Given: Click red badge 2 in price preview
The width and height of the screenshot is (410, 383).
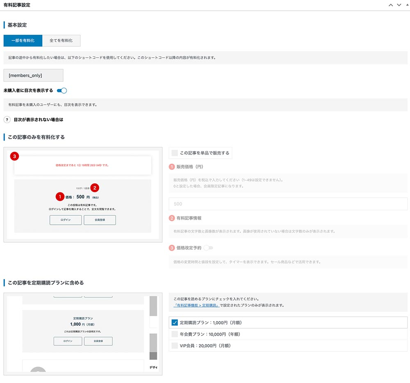Looking at the screenshot, I should point(95,188).
